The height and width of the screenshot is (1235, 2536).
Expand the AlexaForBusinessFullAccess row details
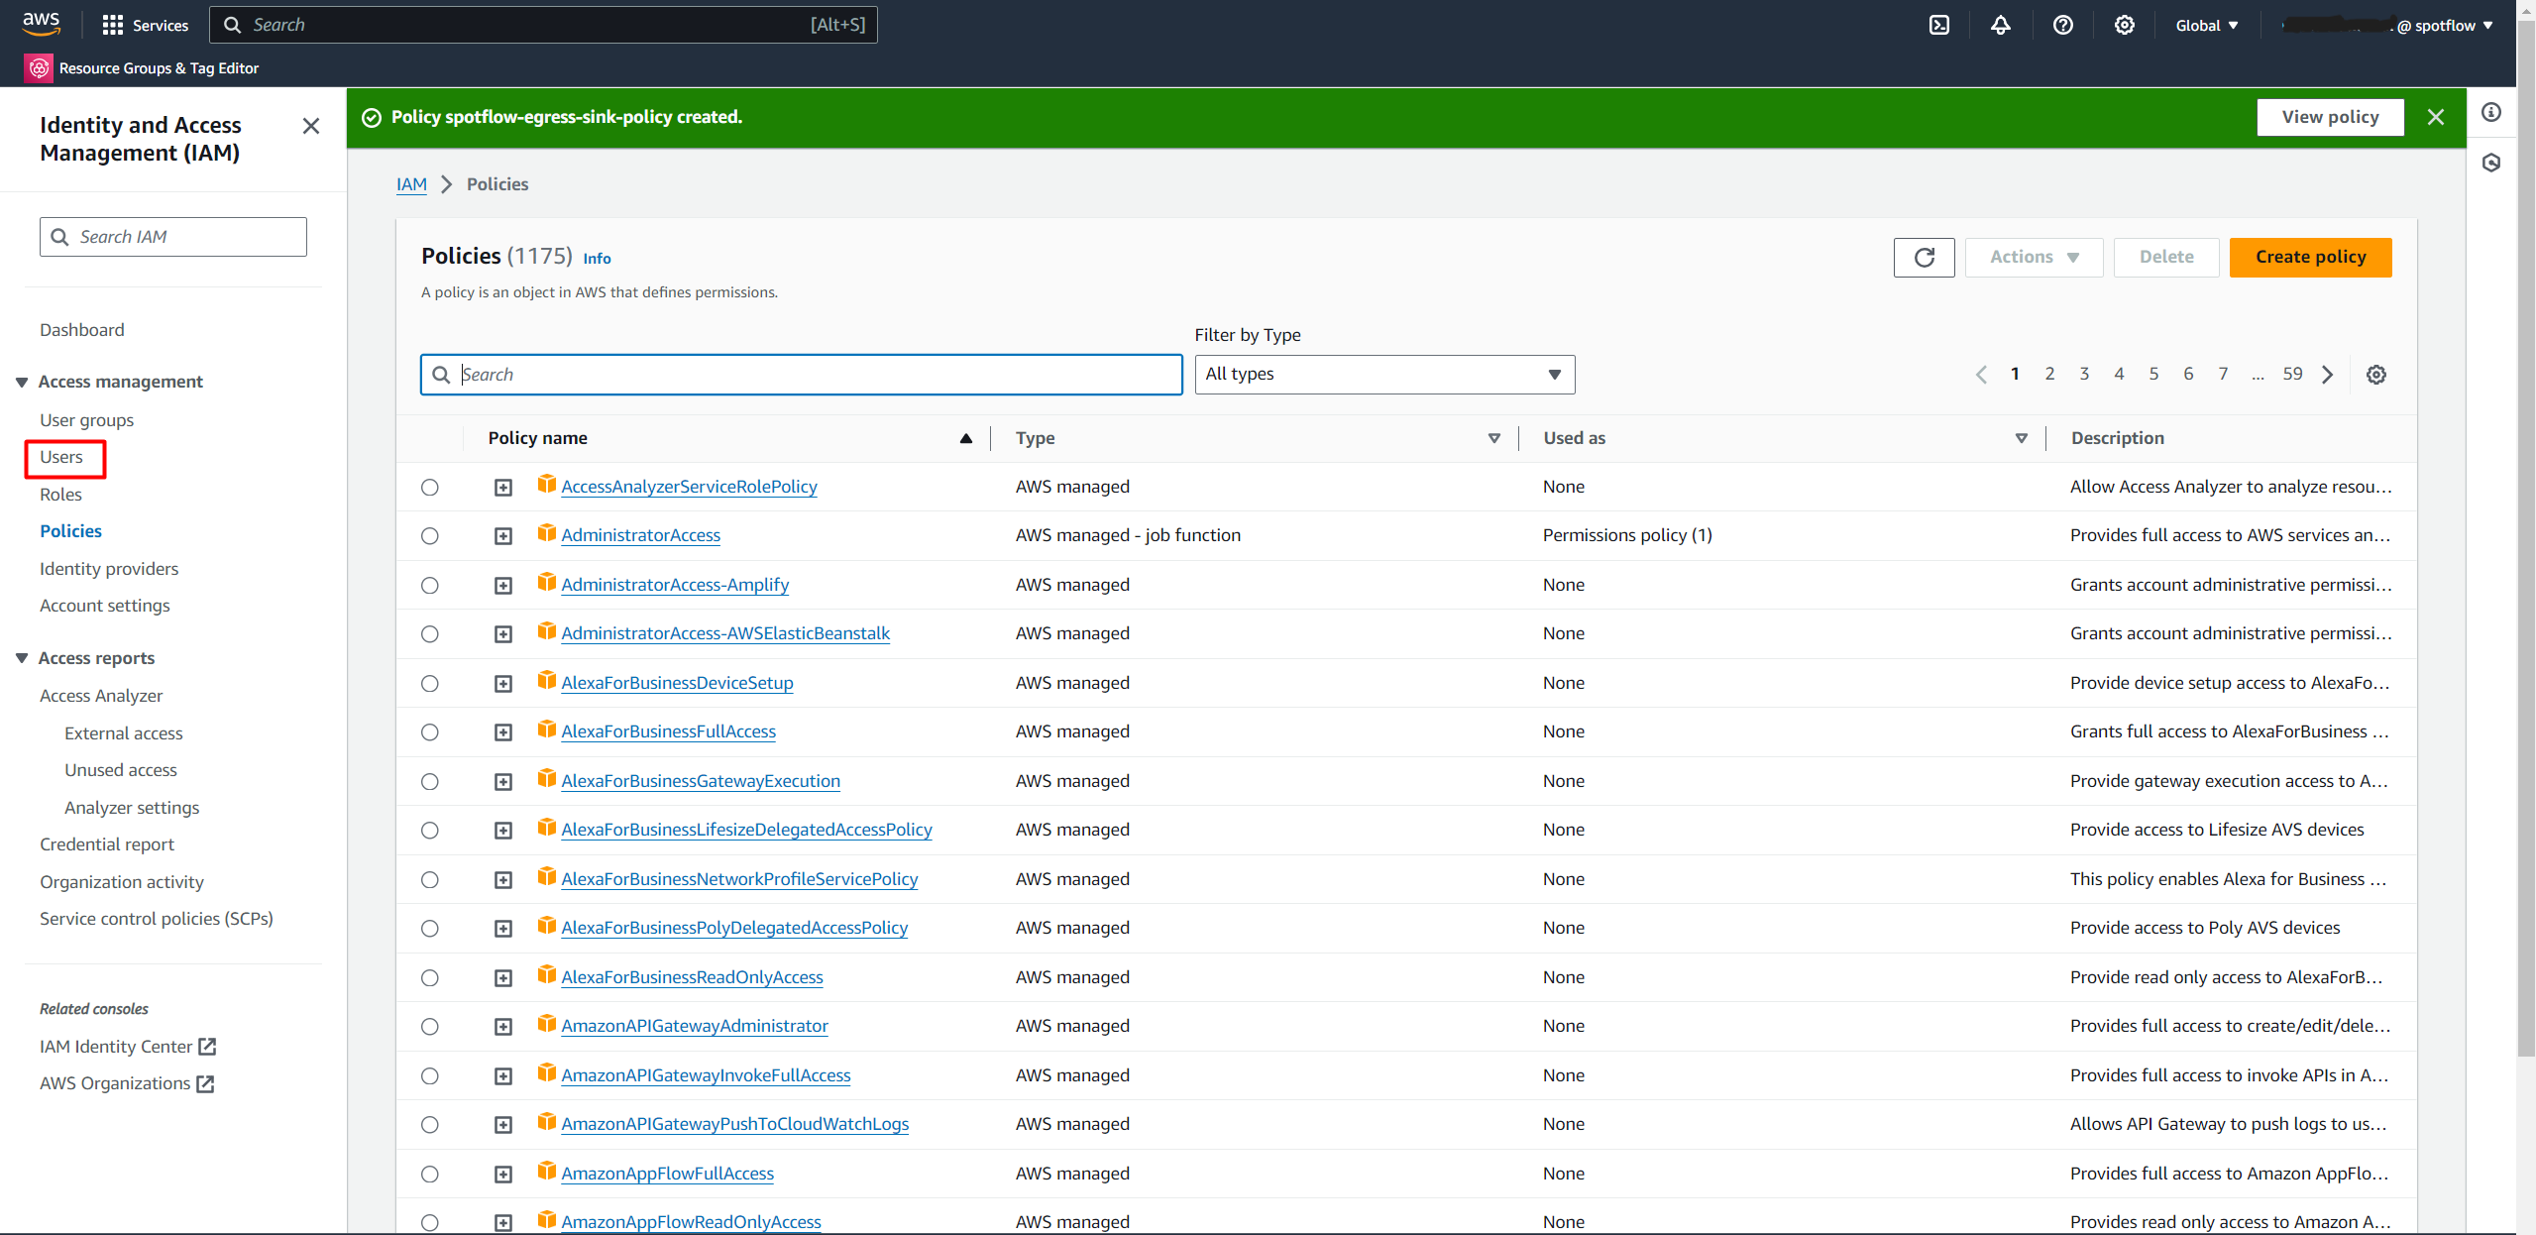tap(503, 732)
